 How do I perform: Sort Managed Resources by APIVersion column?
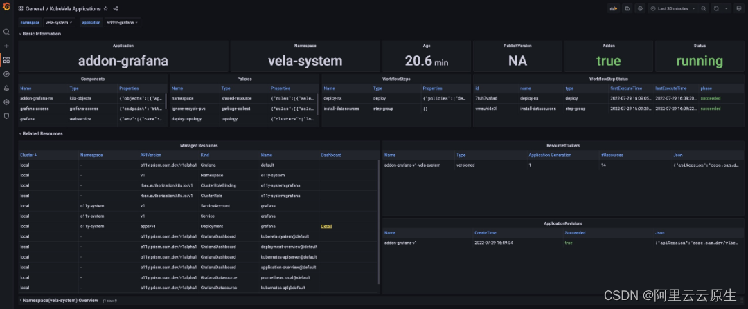150,156
